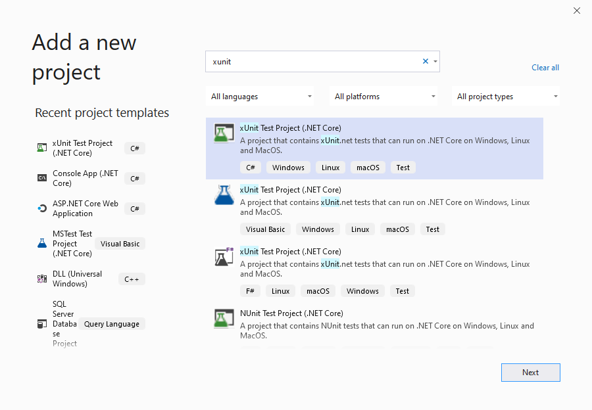592x410 pixels.
Task: Close the Add a new project dialog
Action: pyautogui.click(x=577, y=11)
